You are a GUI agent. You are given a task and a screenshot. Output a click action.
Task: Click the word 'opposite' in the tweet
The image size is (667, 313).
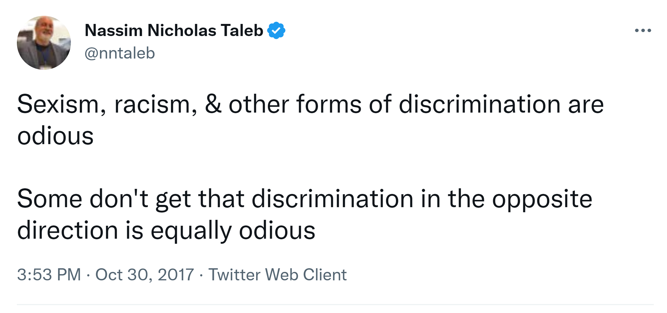point(542,199)
